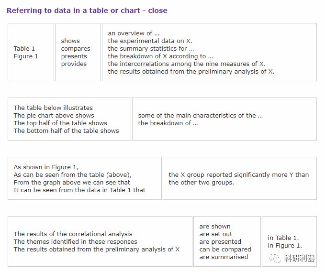Click 'The table below illustrates' phrase
Viewport: 325px width, 272px height.
[53, 108]
